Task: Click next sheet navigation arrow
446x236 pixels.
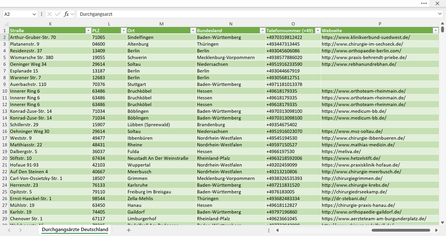Action: (x=20, y=230)
